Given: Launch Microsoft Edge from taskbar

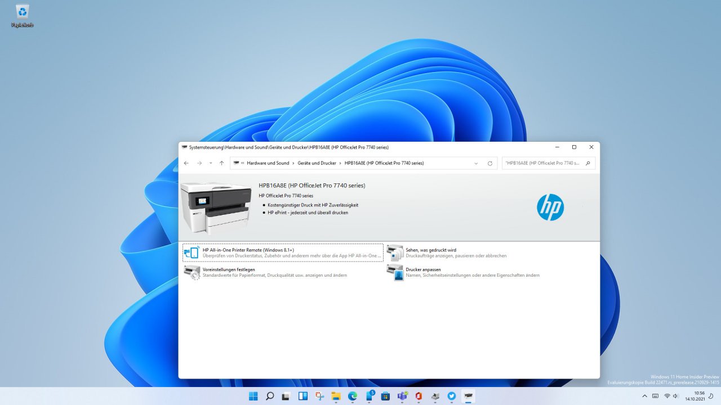Looking at the screenshot, I should [353, 396].
